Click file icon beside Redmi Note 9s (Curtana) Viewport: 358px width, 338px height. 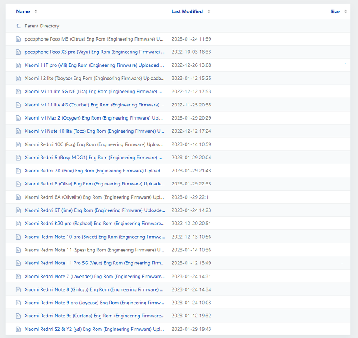point(19,316)
